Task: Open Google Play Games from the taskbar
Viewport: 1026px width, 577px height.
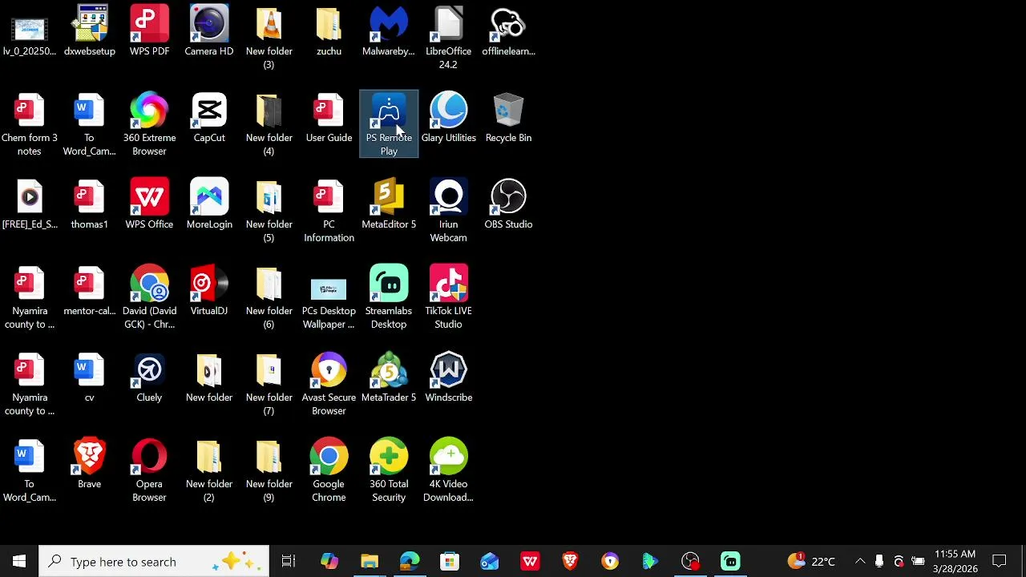Action: coord(650,561)
